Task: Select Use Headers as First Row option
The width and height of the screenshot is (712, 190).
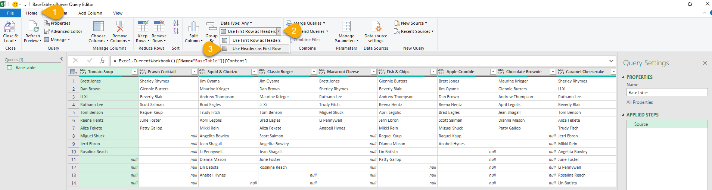Action: tap(256, 49)
